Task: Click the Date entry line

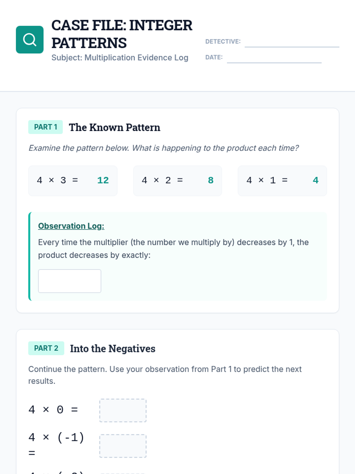Action: click(x=274, y=58)
